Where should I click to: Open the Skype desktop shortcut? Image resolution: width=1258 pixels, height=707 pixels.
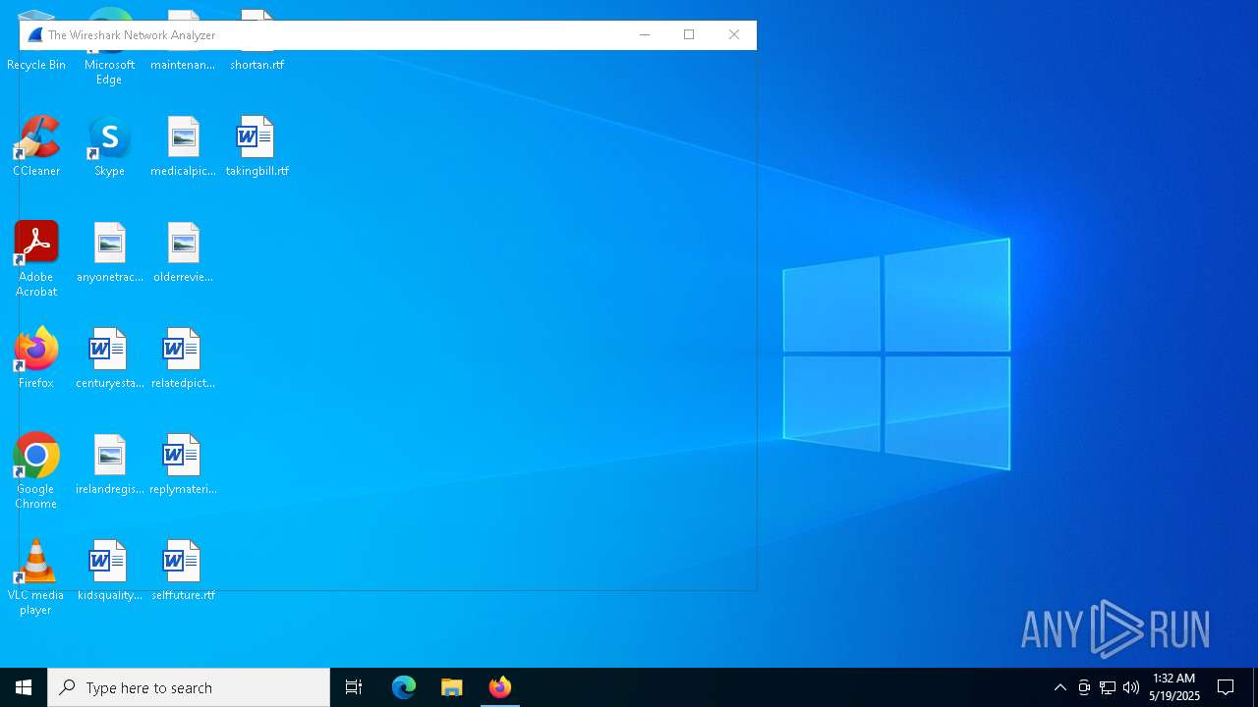pyautogui.click(x=109, y=146)
